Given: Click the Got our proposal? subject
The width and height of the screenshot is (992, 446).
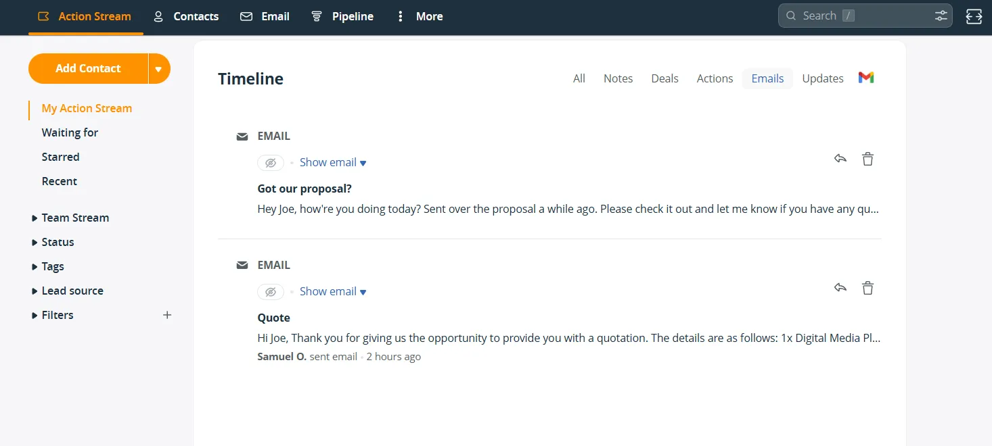Looking at the screenshot, I should click(x=305, y=189).
